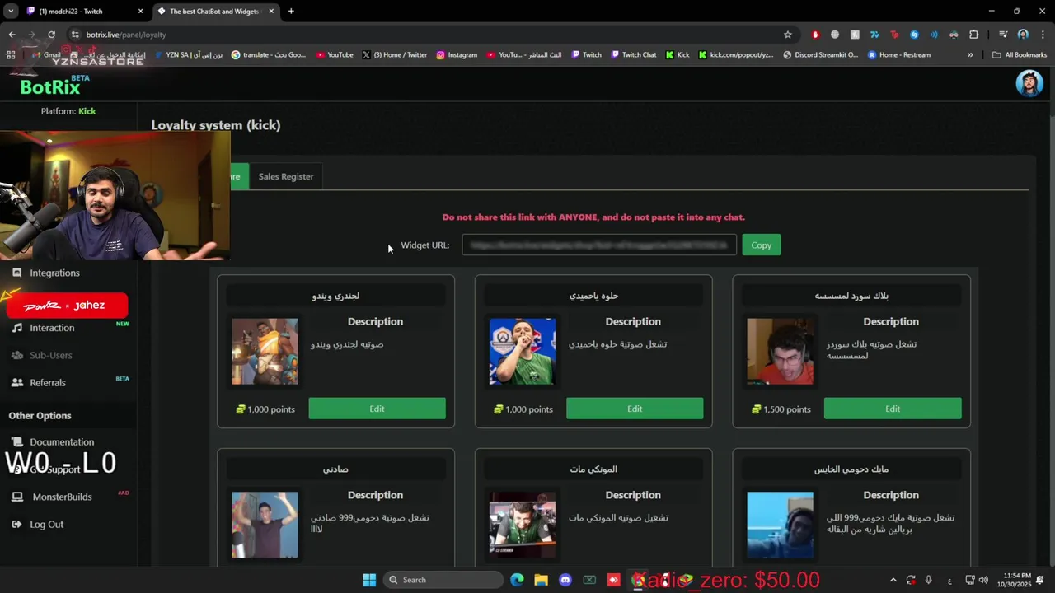Open Referrals in the sidebar
The image size is (1055, 593).
click(x=48, y=382)
